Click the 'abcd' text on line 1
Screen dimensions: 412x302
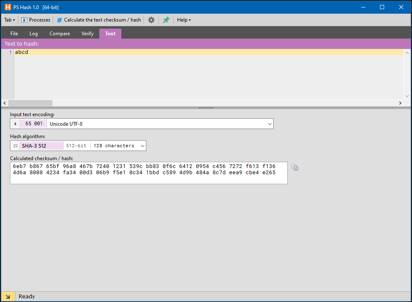[x=22, y=52]
